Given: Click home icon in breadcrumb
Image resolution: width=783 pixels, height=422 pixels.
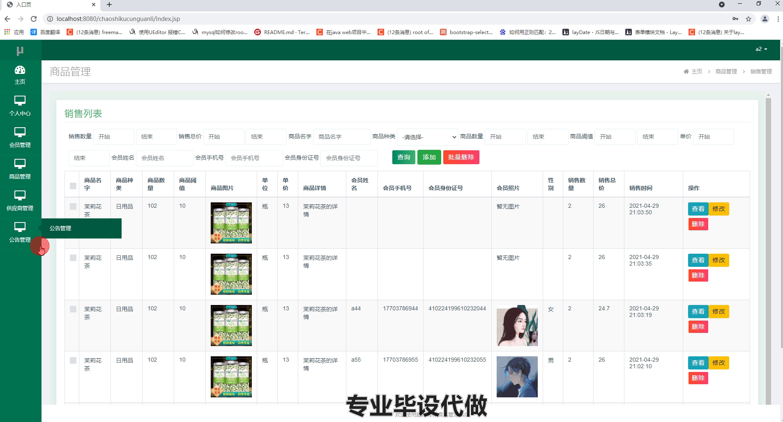Looking at the screenshot, I should point(686,71).
